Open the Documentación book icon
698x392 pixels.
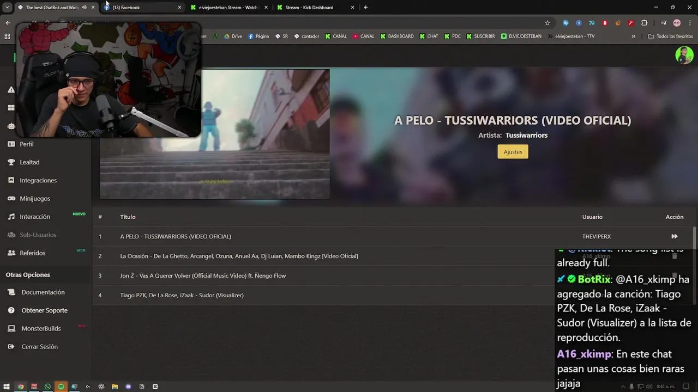click(11, 292)
